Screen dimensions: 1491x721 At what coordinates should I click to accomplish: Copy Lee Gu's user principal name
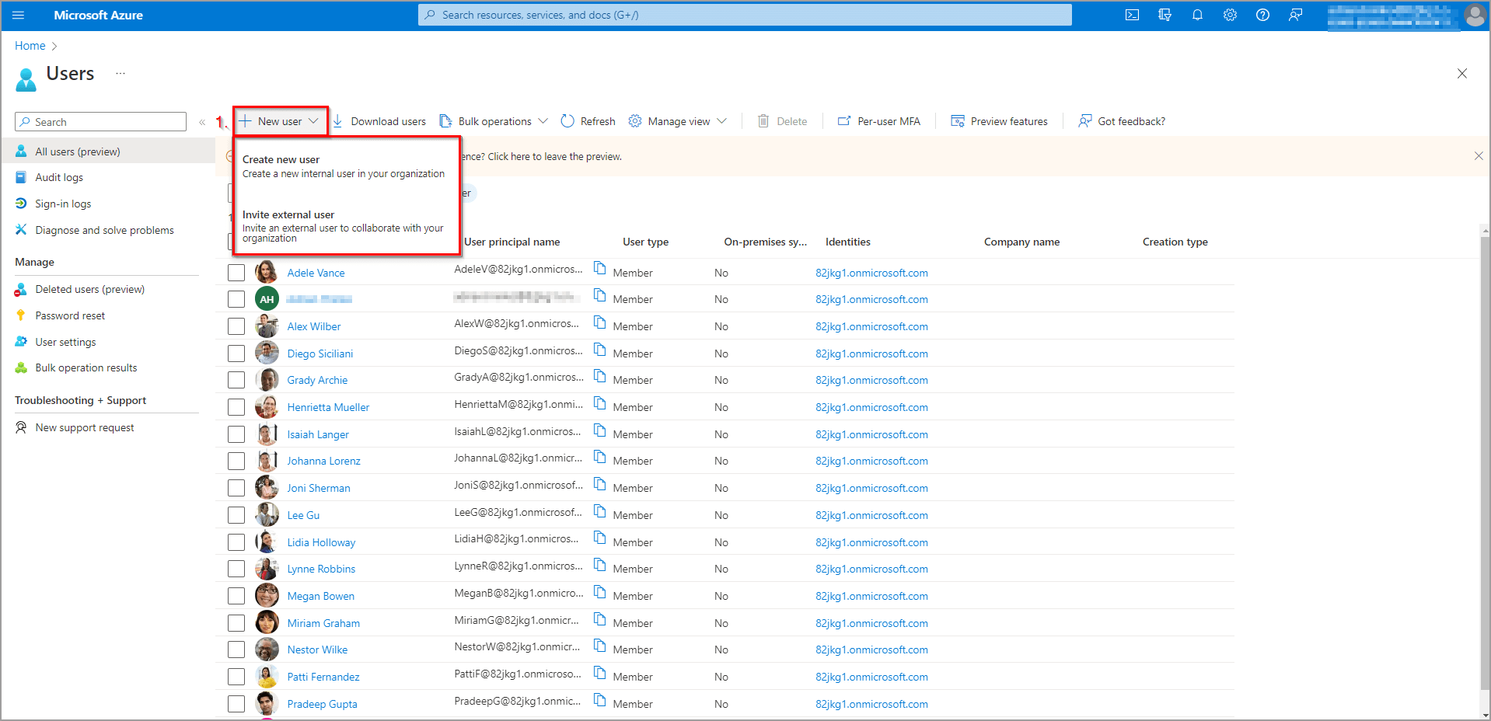click(600, 510)
